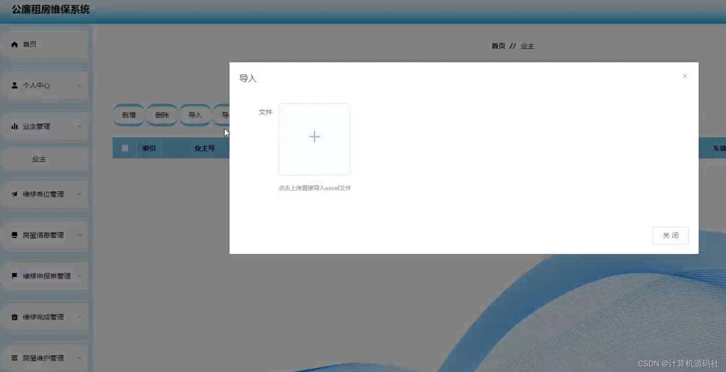Click the 业主号 column header
Viewport: 726px width, 372px height.
(x=204, y=148)
